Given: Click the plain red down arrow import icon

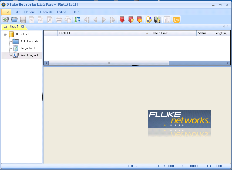Looking at the screenshot, I should point(122,20).
